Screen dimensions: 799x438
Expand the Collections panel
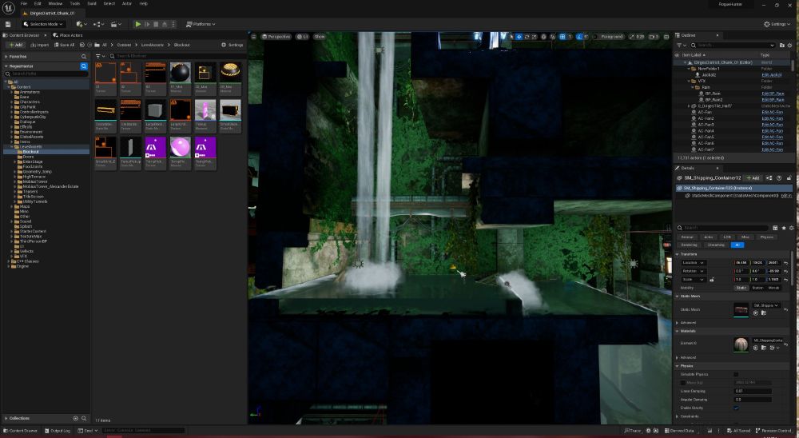(6, 418)
